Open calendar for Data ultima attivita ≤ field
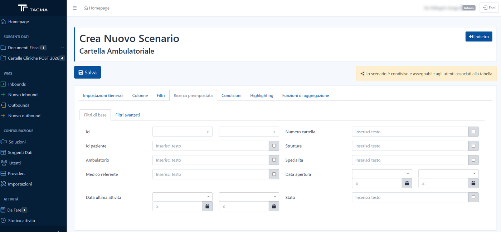The width and height of the screenshot is (501, 232). tap(274, 206)
